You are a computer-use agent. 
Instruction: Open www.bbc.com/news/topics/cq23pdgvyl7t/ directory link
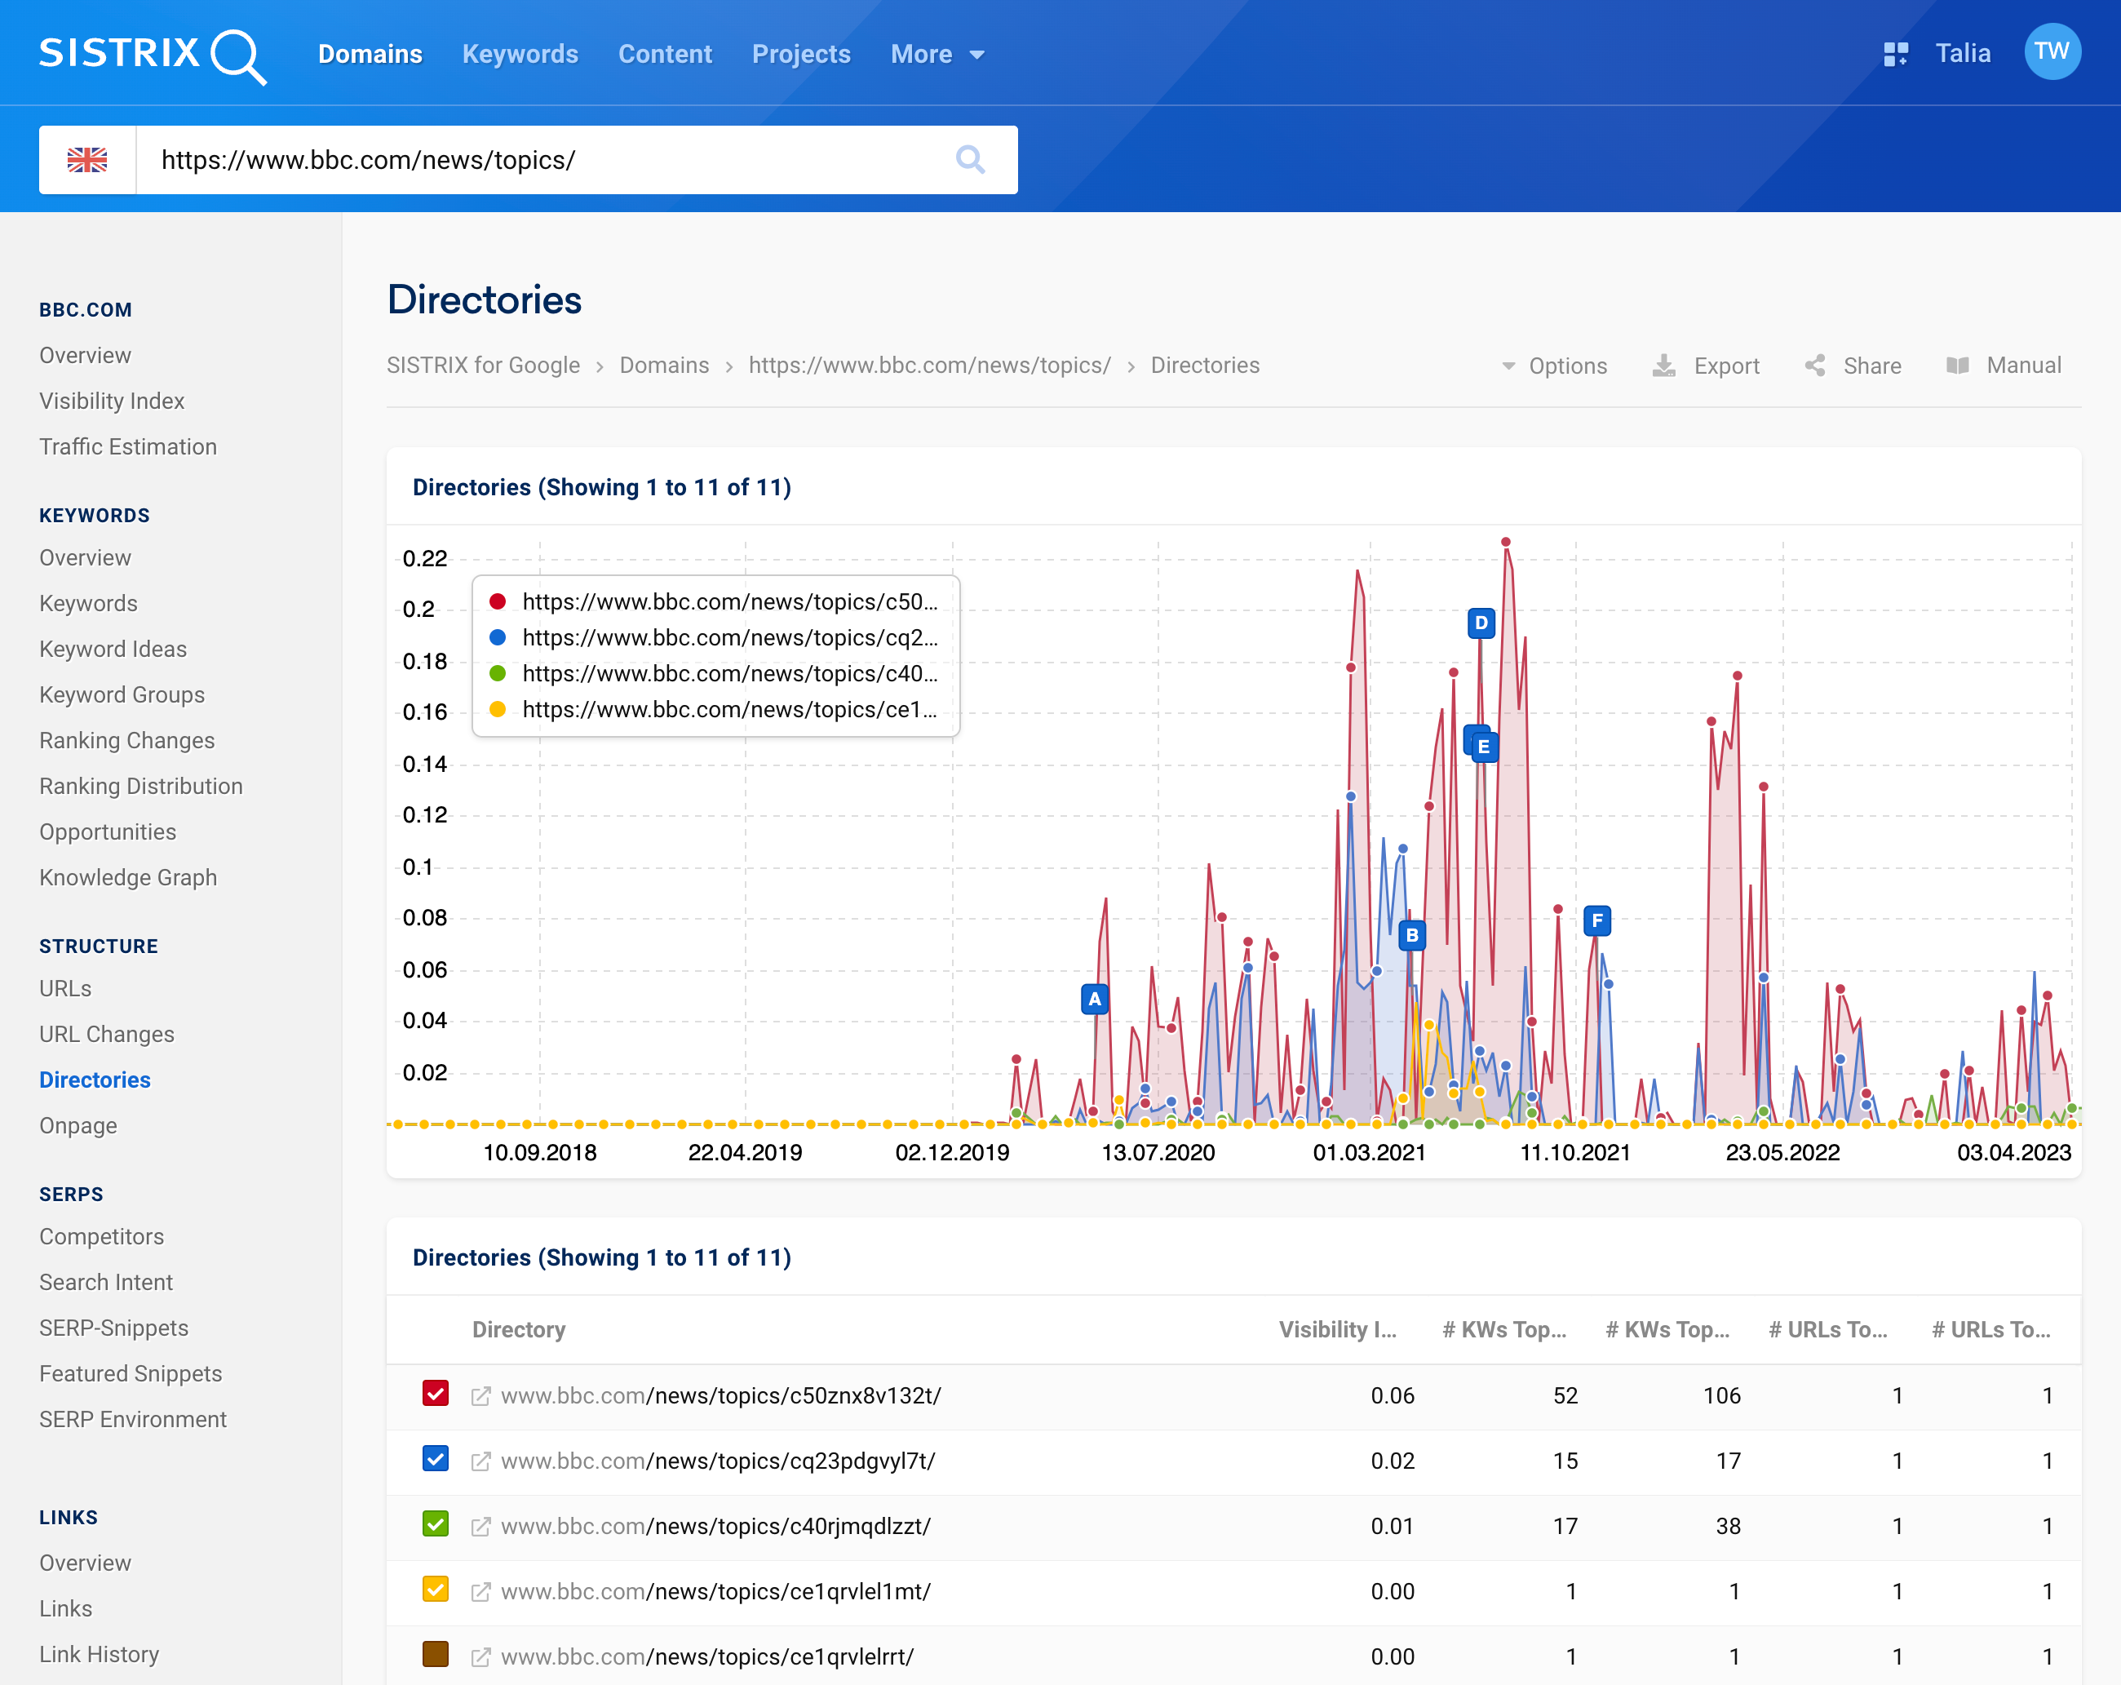pyautogui.click(x=718, y=1461)
